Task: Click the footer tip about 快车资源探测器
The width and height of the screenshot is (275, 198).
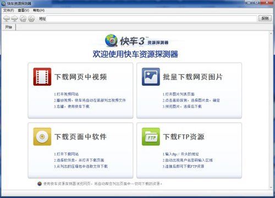Action: (103, 184)
